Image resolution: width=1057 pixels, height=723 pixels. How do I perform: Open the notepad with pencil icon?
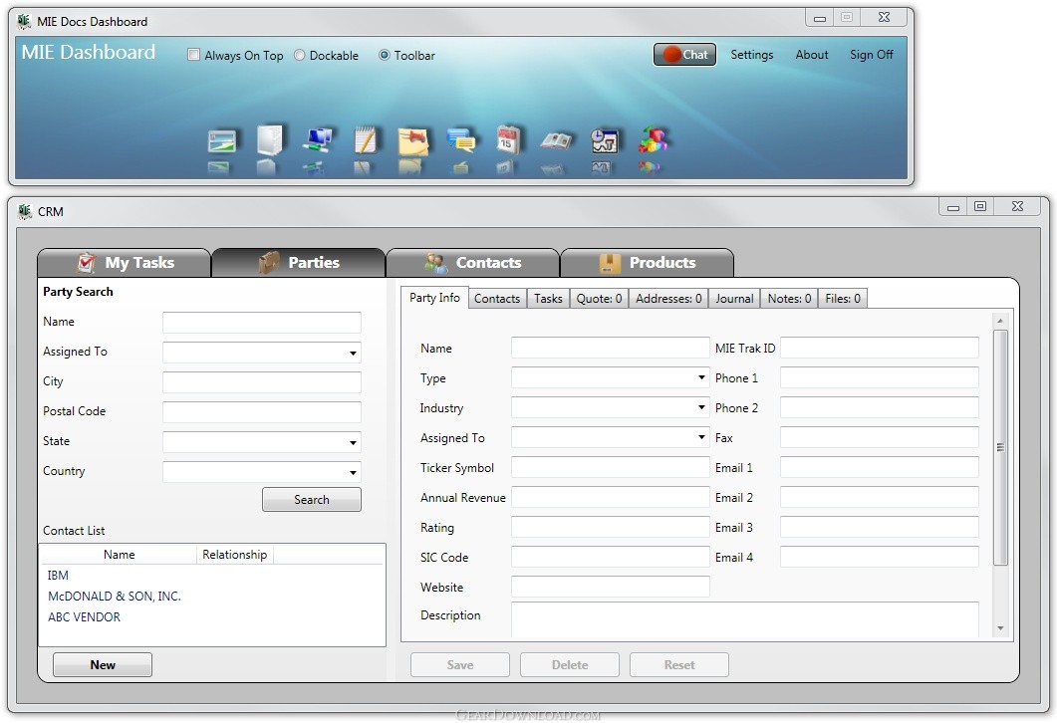[365, 140]
